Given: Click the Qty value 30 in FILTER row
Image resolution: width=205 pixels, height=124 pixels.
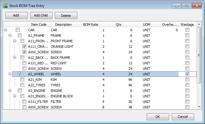Looking at the screenshot, I should coord(130,102).
